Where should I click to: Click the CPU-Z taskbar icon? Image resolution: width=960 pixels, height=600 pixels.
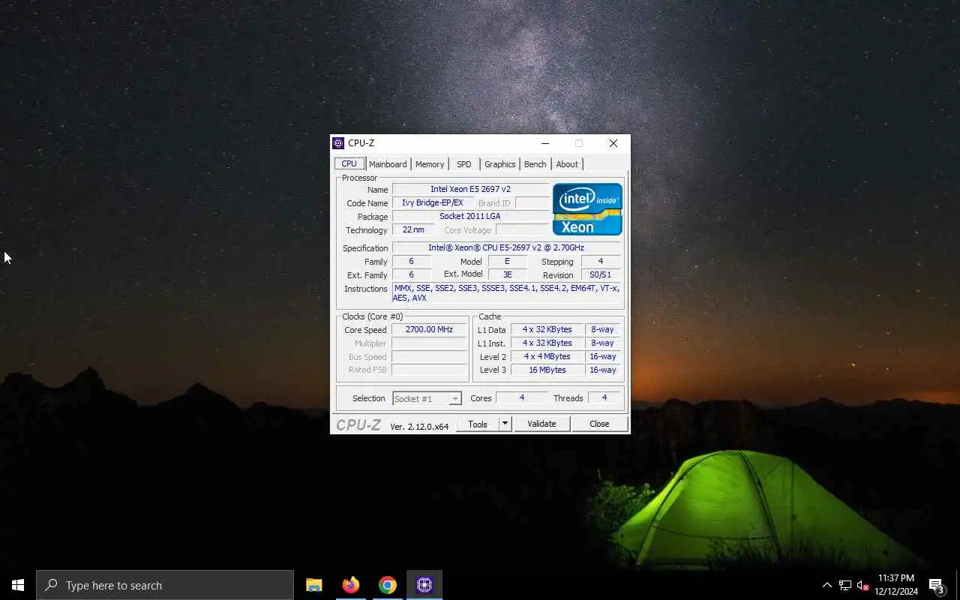(x=424, y=585)
